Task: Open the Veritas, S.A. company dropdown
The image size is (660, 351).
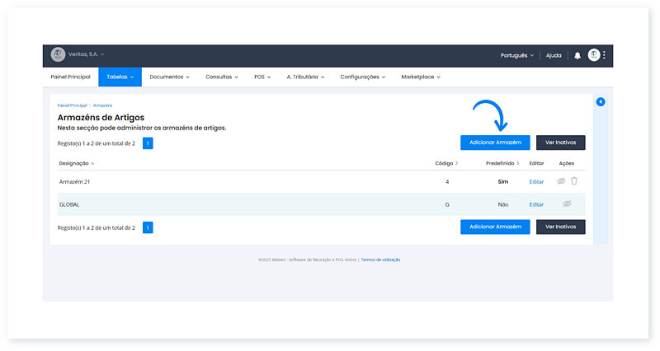Action: pos(87,54)
